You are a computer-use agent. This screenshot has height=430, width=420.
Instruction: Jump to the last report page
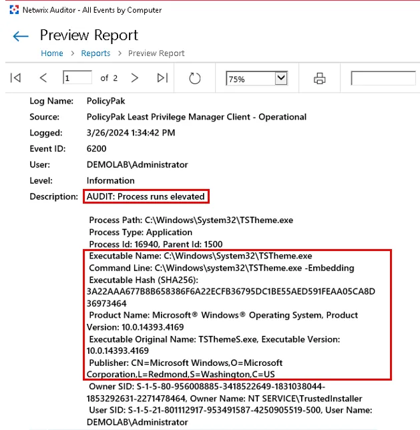(x=162, y=78)
